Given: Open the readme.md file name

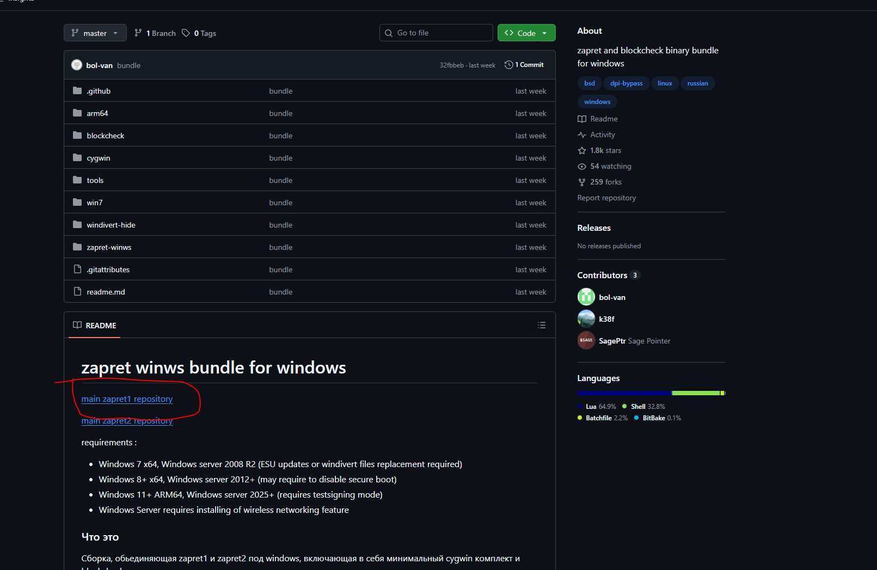Looking at the screenshot, I should pos(106,292).
